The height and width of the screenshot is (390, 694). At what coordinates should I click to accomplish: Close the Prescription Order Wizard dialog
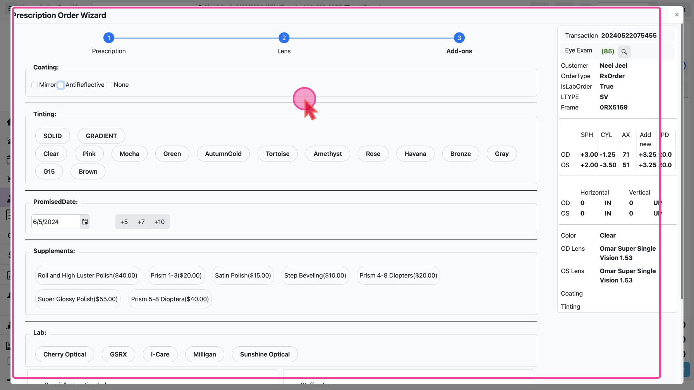coord(677,15)
